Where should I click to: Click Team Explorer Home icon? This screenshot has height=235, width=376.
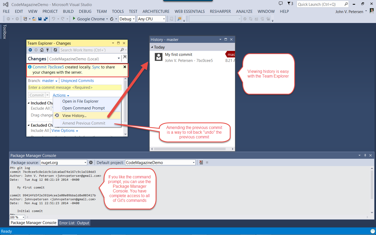(42, 50)
